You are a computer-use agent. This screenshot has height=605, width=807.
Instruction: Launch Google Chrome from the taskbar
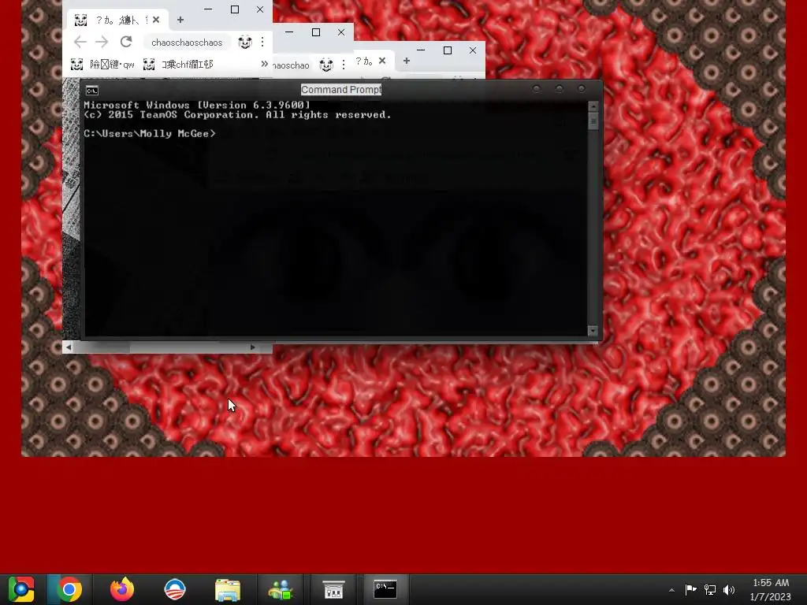pos(69,589)
